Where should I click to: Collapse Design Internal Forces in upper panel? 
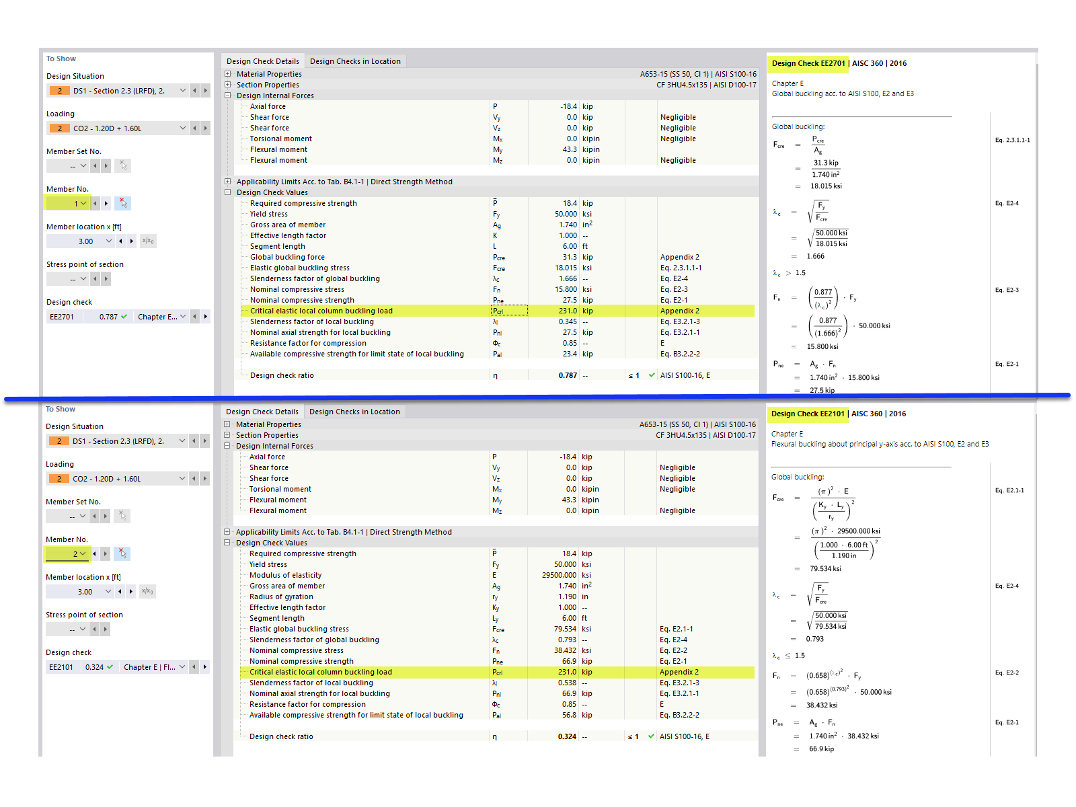(228, 95)
